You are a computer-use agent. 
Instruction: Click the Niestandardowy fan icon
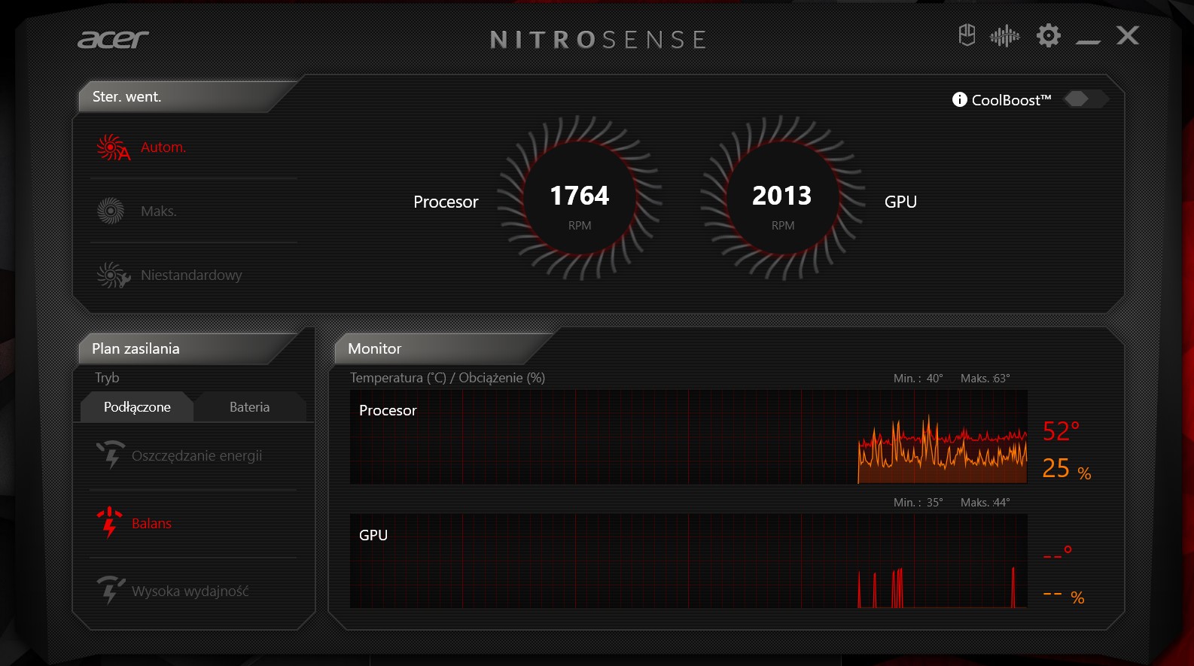coord(113,275)
